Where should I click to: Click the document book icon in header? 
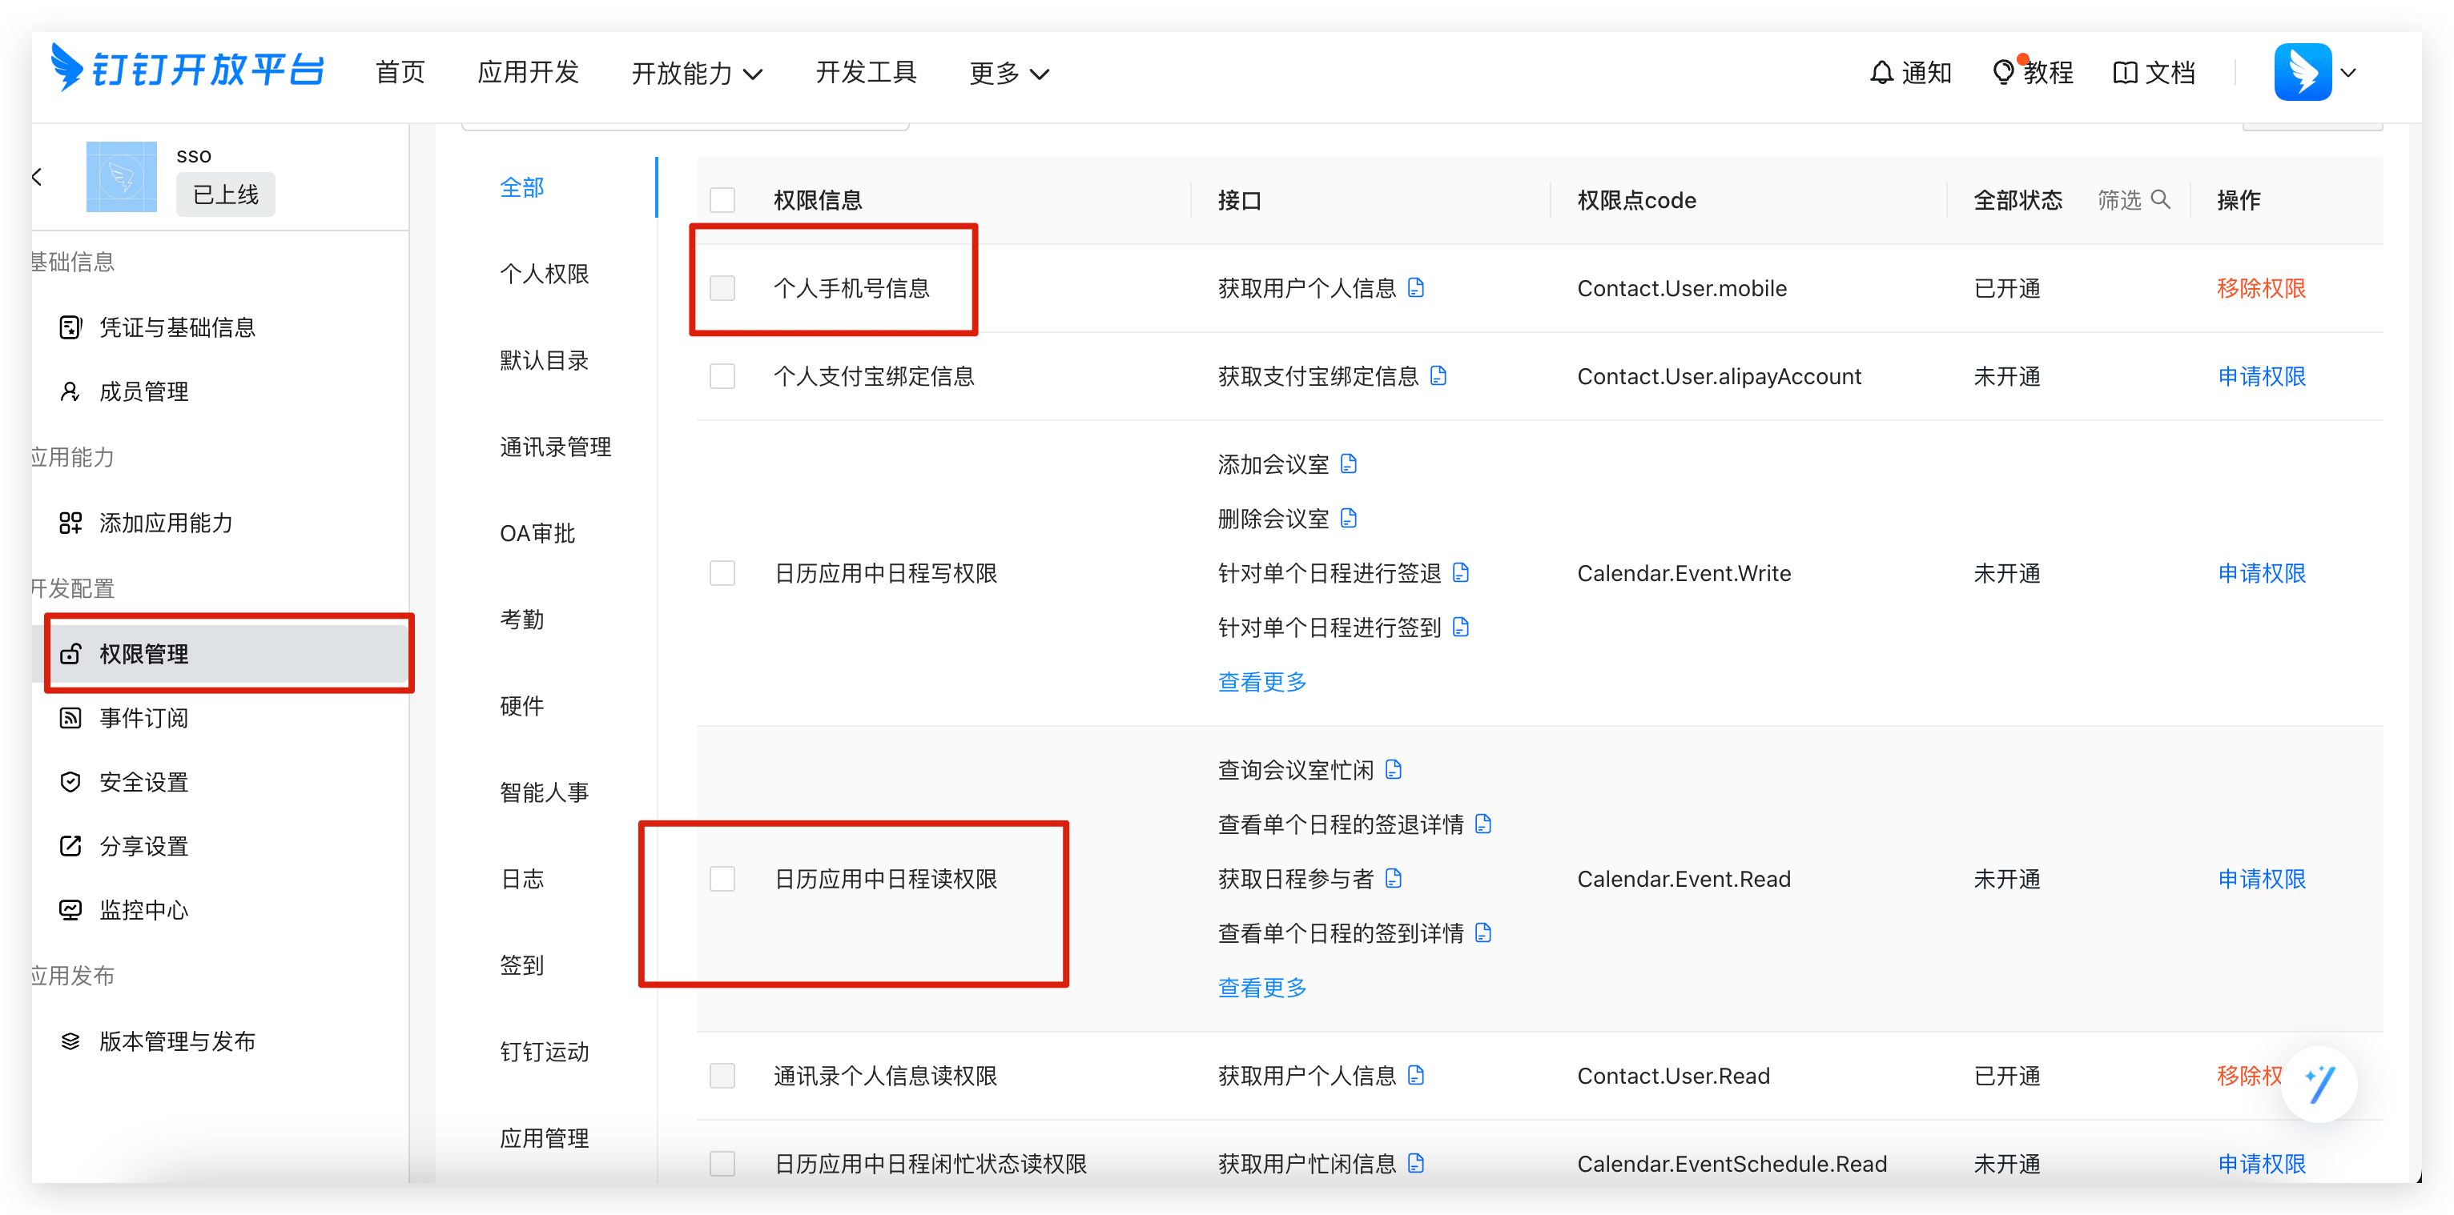(2124, 72)
